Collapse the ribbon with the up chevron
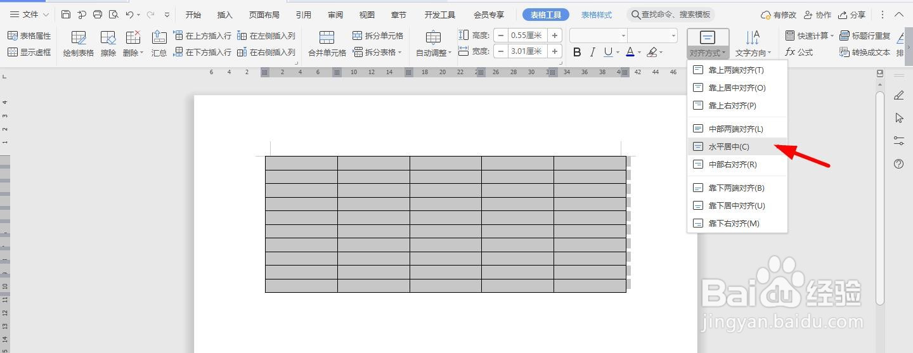The width and height of the screenshot is (913, 353). [900, 15]
